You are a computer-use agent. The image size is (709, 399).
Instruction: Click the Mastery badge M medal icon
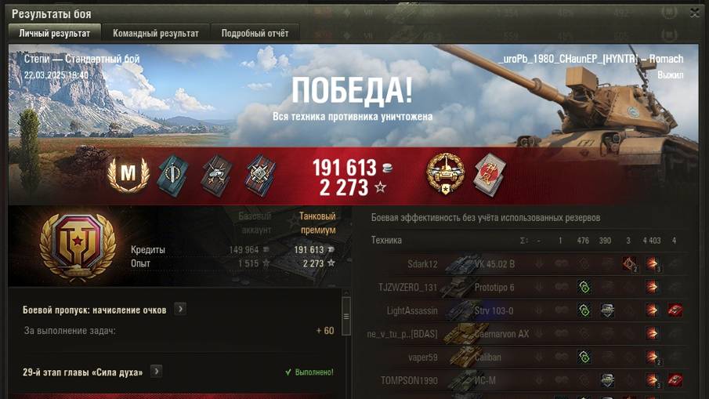pos(128,175)
